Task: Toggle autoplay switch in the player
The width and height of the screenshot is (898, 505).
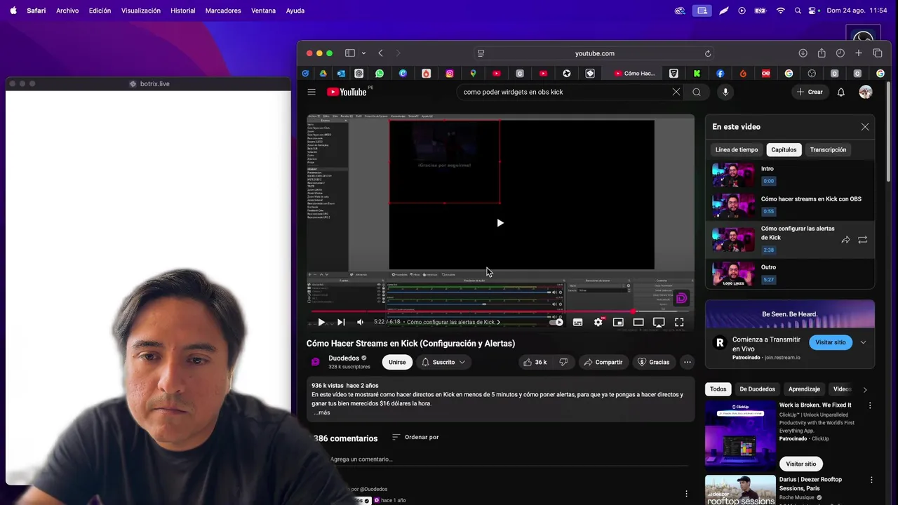Action: (556, 322)
